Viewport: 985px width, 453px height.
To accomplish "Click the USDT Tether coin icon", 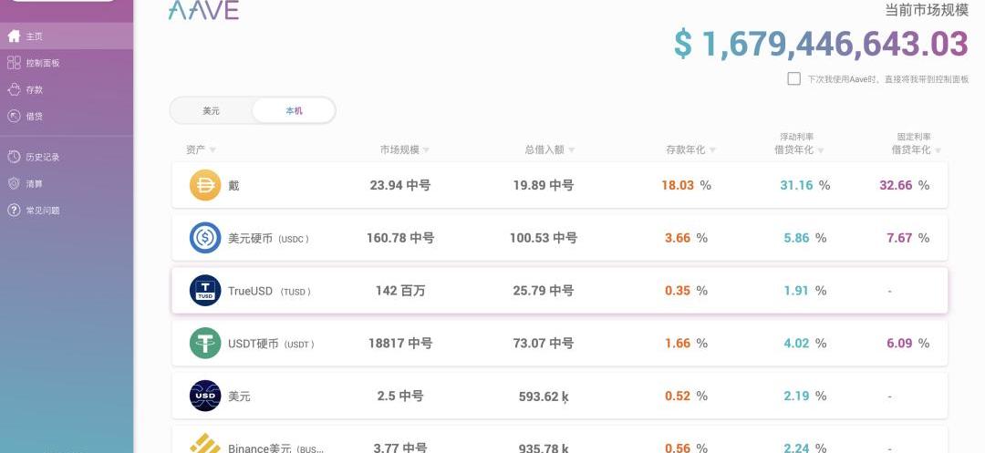I will click(205, 344).
